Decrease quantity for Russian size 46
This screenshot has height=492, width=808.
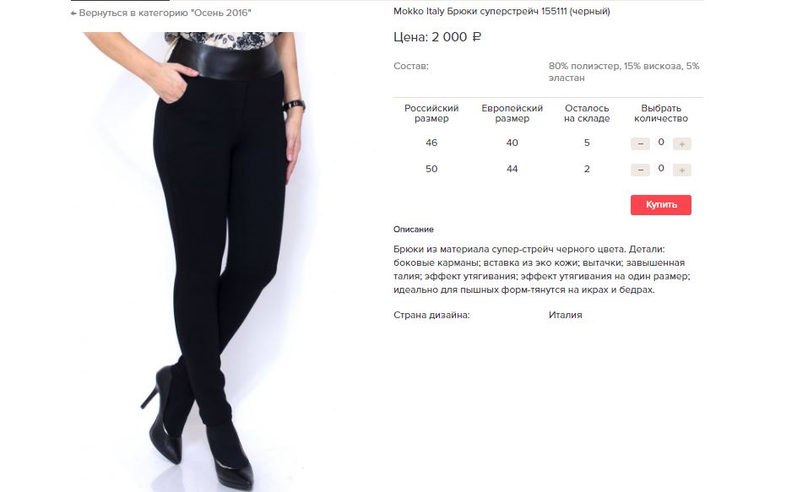pos(640,143)
